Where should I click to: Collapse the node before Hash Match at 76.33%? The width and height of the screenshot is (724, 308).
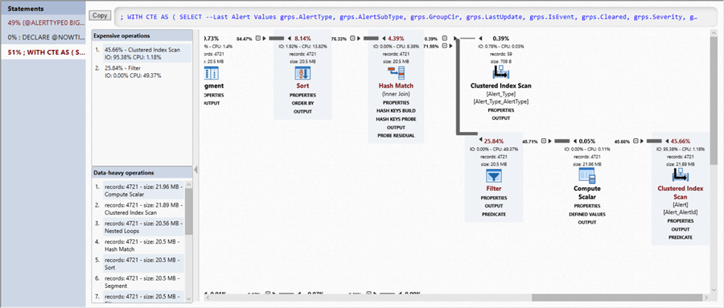352,39
